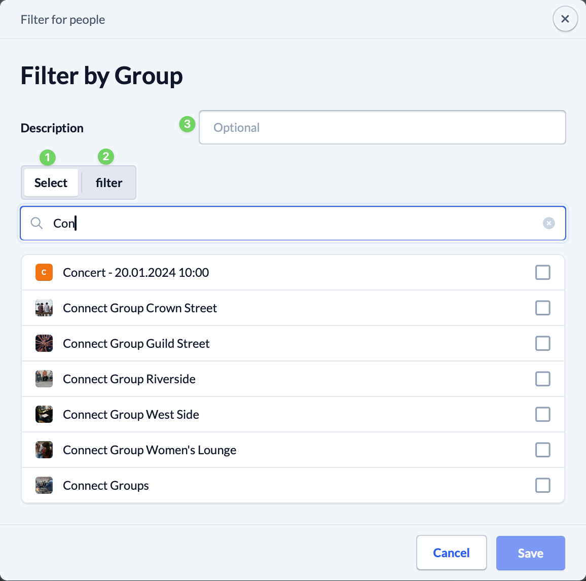Close the Filter for people dialog
The image size is (586, 581).
565,19
